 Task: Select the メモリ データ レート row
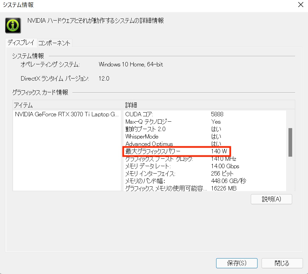(x=205, y=166)
